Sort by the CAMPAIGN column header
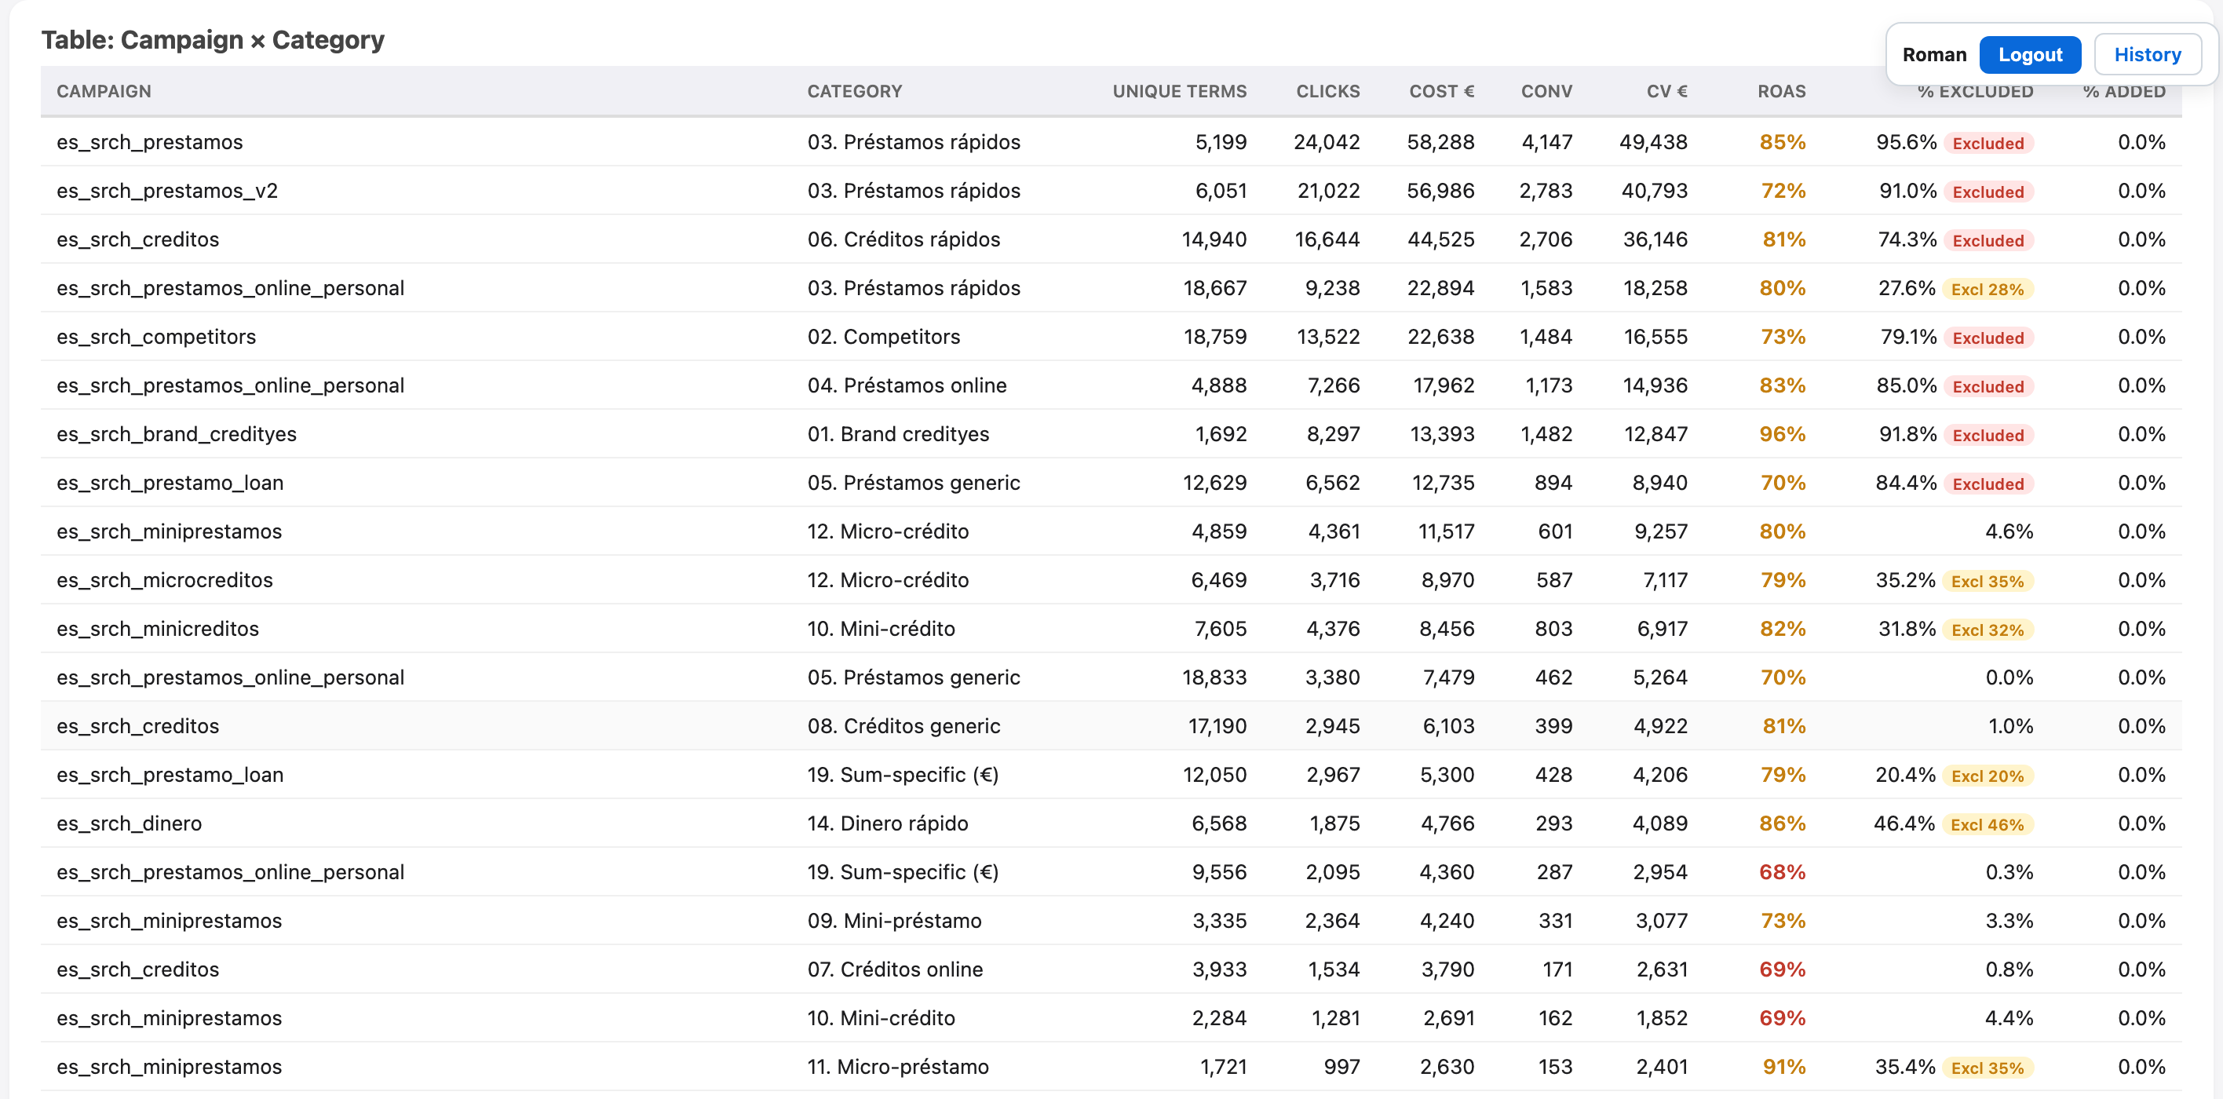The image size is (2223, 1099). (104, 90)
